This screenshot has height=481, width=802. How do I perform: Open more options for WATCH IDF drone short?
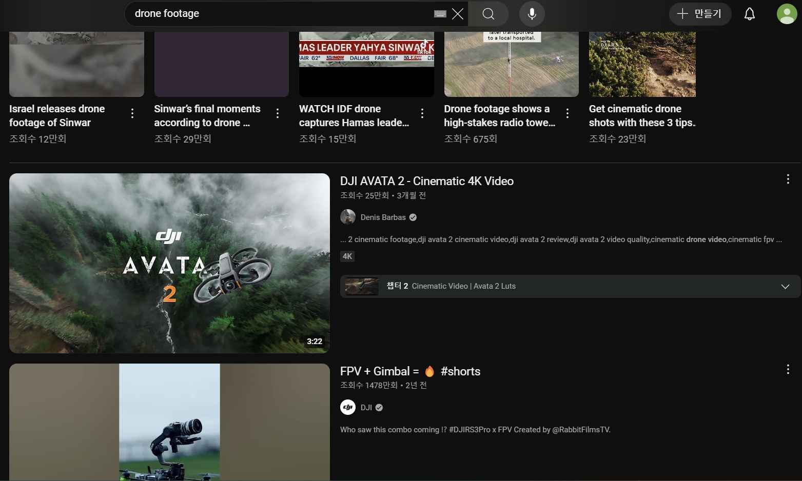coord(422,113)
